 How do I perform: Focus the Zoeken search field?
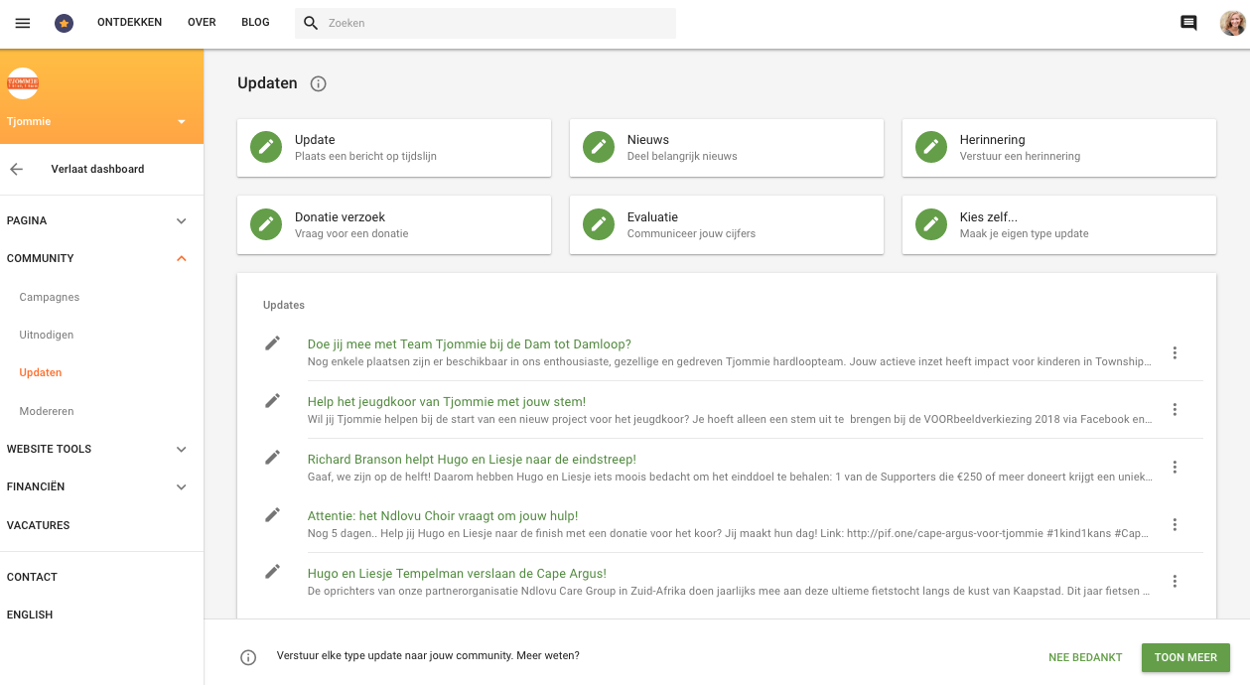point(486,23)
